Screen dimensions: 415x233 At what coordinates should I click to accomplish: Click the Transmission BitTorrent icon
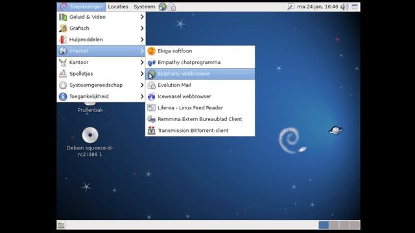tap(151, 131)
